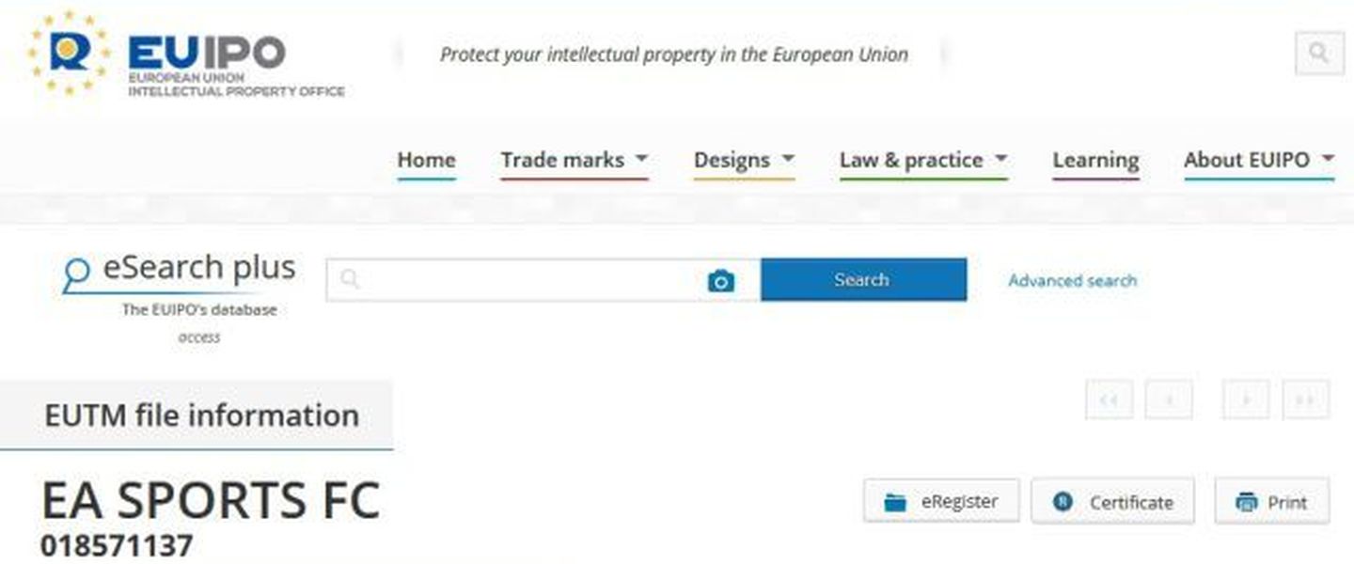The width and height of the screenshot is (1354, 564).
Task: Click the blue Search button
Action: tap(863, 280)
